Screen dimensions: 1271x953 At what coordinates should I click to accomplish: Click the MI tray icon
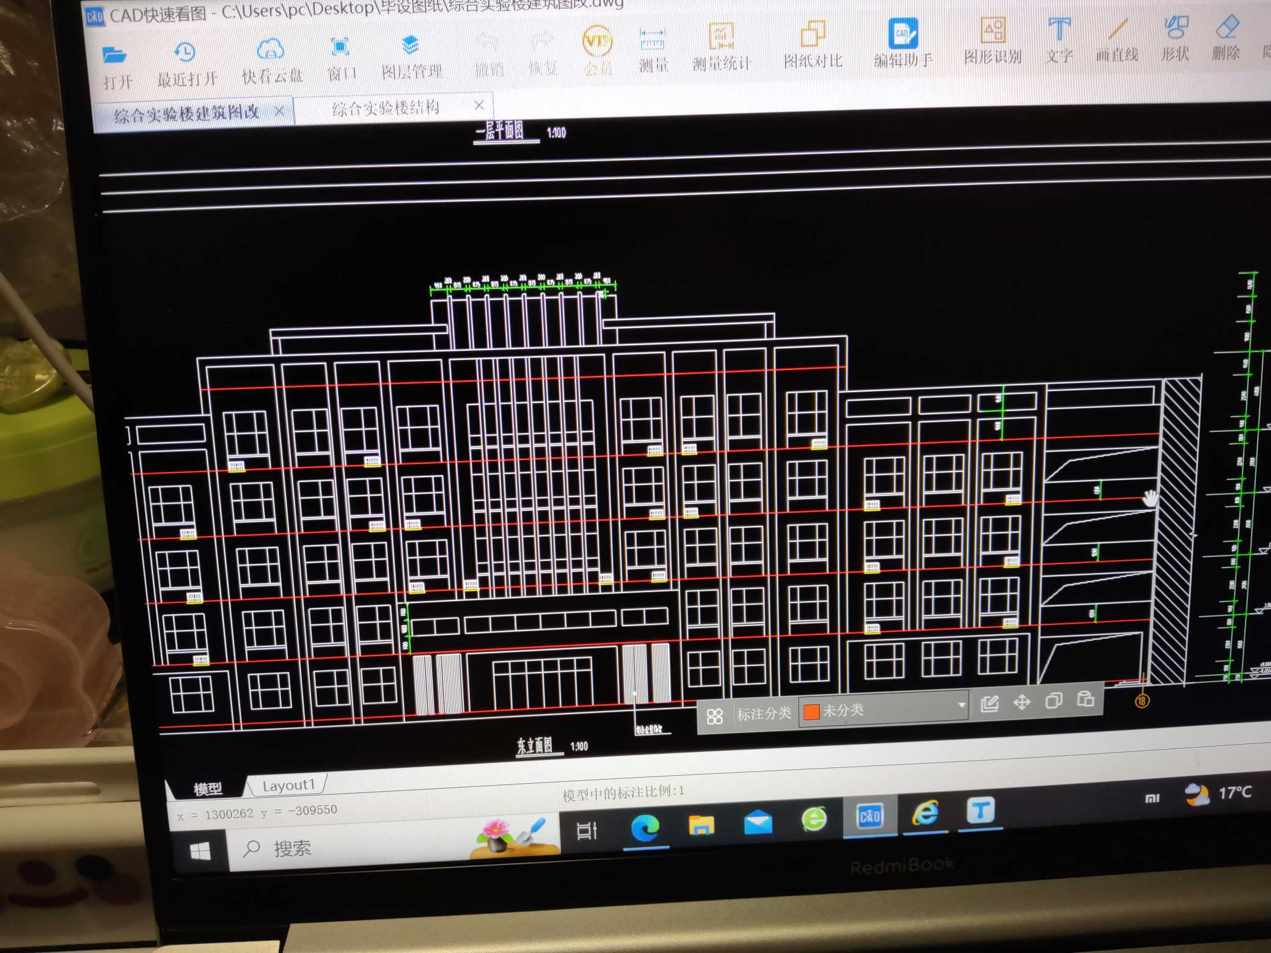tap(1152, 798)
